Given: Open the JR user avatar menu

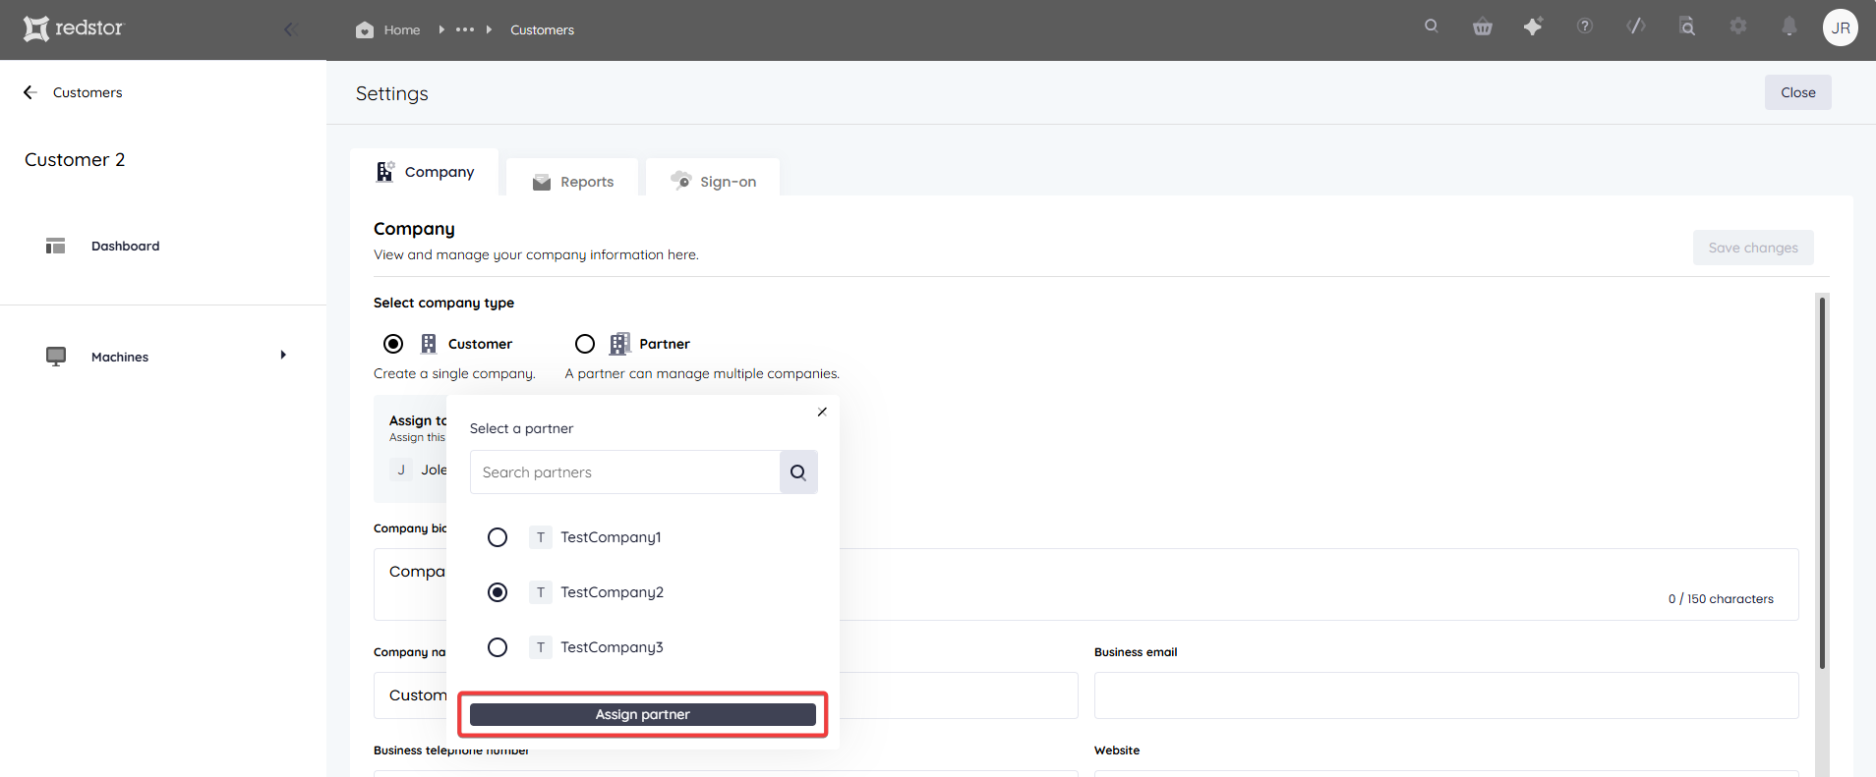Looking at the screenshot, I should (x=1841, y=28).
